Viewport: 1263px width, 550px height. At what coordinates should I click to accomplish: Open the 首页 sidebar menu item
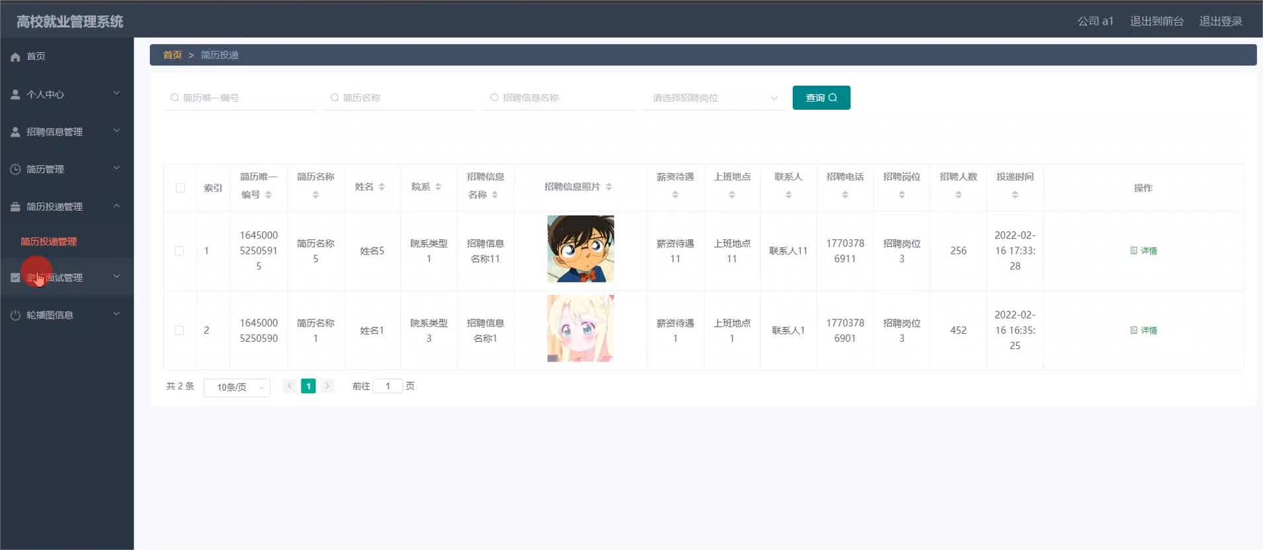[x=67, y=57]
